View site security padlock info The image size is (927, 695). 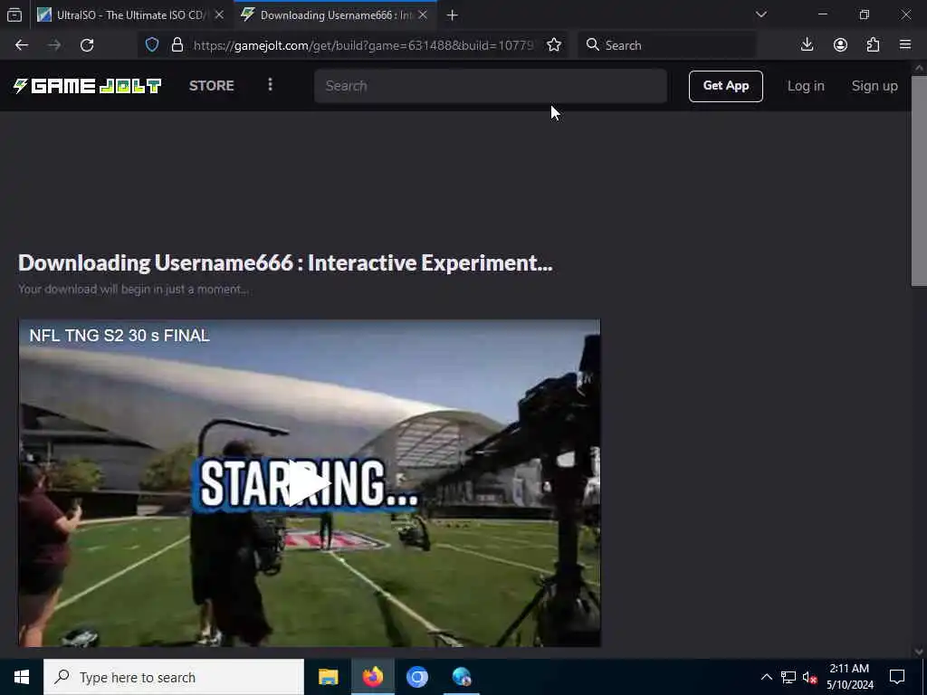(177, 45)
